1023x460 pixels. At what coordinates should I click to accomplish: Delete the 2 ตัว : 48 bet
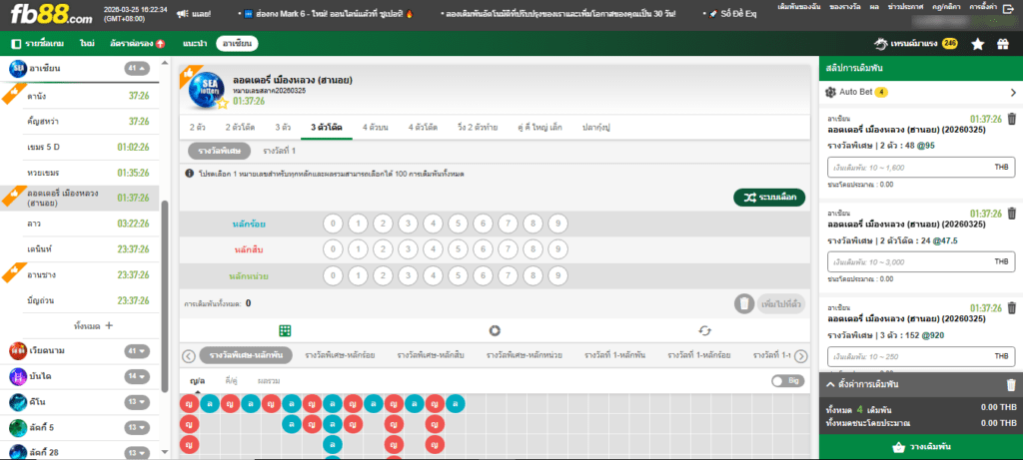coord(1012,119)
